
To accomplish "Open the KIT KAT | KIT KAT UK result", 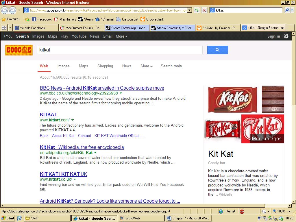I will coord(63,174).
